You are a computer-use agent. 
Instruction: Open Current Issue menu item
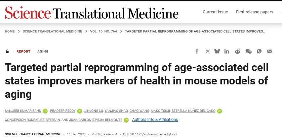215,12
